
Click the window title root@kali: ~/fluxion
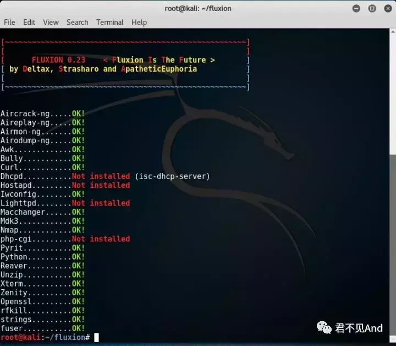tap(198, 9)
